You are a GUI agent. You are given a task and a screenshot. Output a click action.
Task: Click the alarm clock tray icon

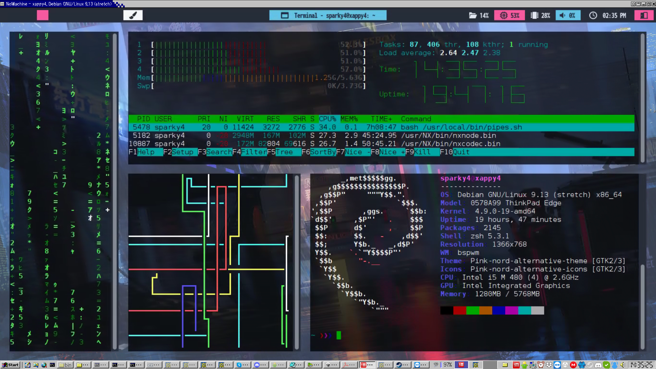click(x=541, y=365)
